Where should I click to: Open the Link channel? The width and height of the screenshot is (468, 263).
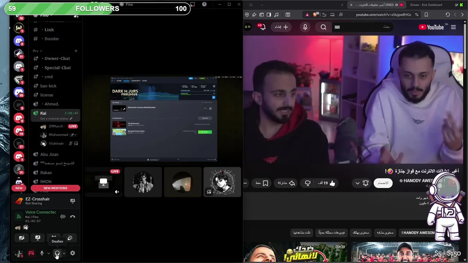click(x=55, y=30)
